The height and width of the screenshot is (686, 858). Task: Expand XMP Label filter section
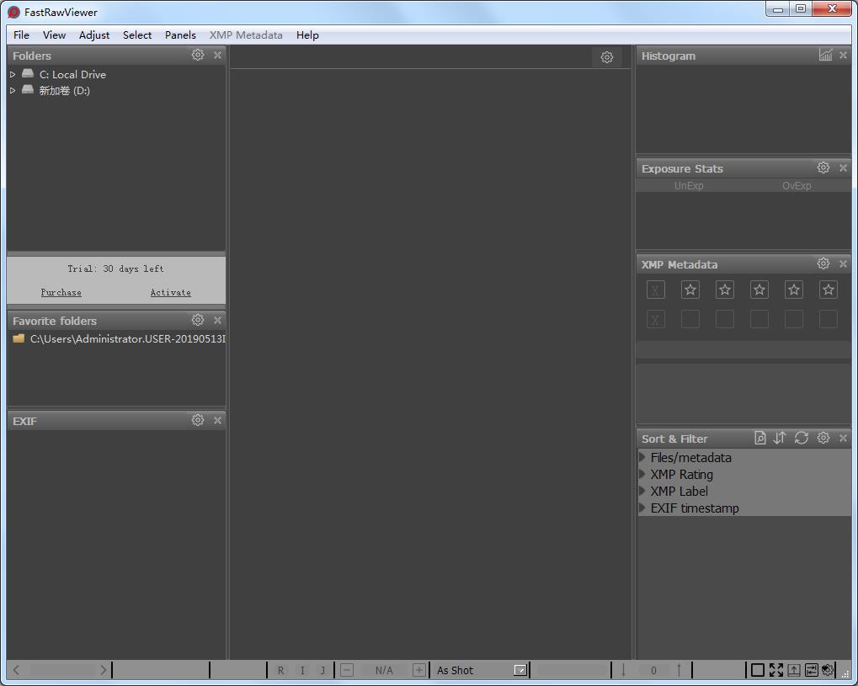pos(642,491)
